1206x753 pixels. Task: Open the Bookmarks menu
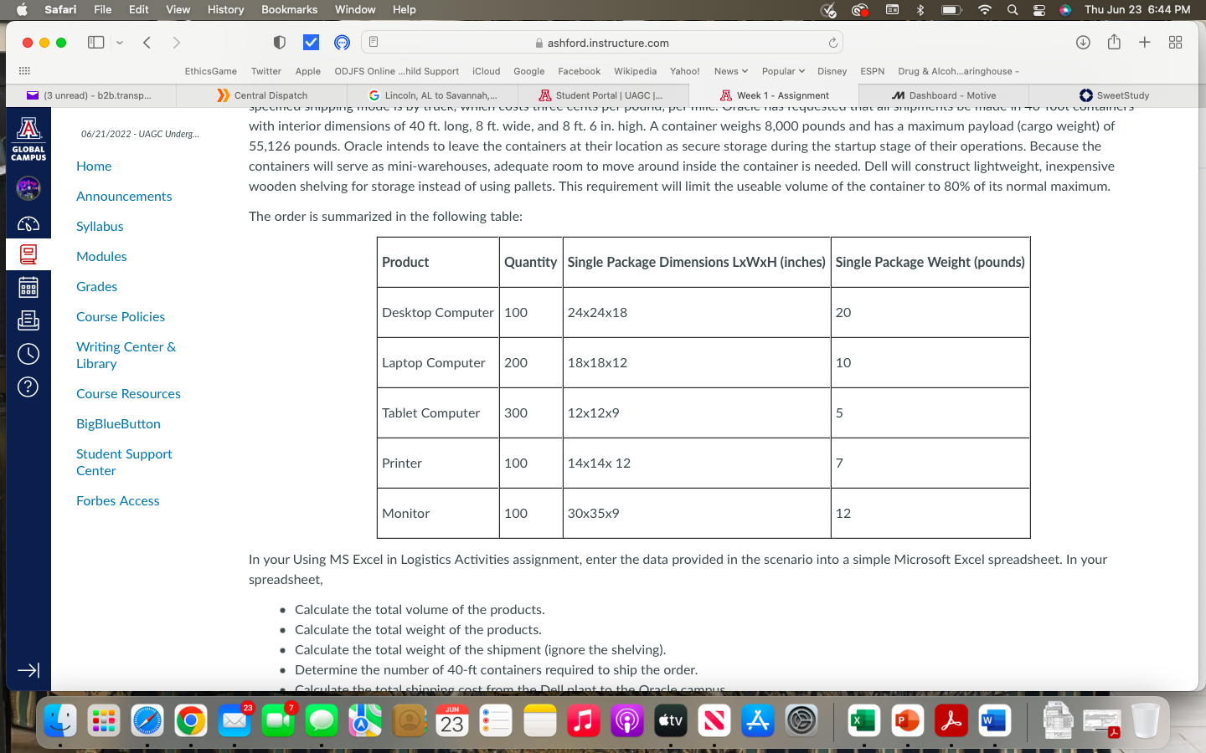[289, 9]
